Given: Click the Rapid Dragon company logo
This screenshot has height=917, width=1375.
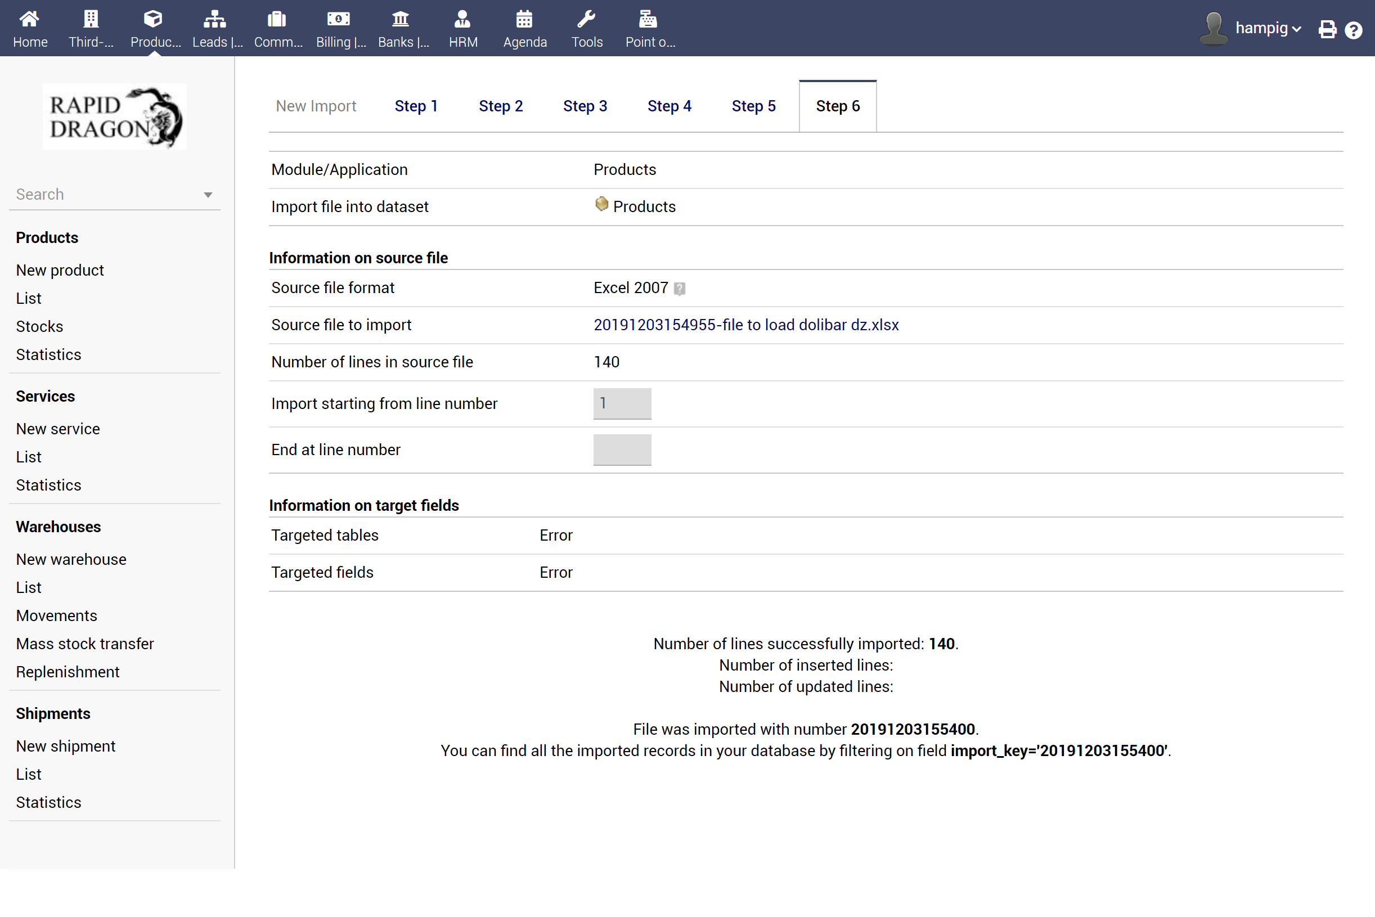Looking at the screenshot, I should 115,116.
